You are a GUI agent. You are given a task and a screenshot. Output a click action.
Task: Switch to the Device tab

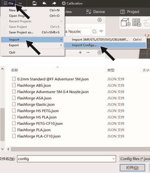click(95, 12)
